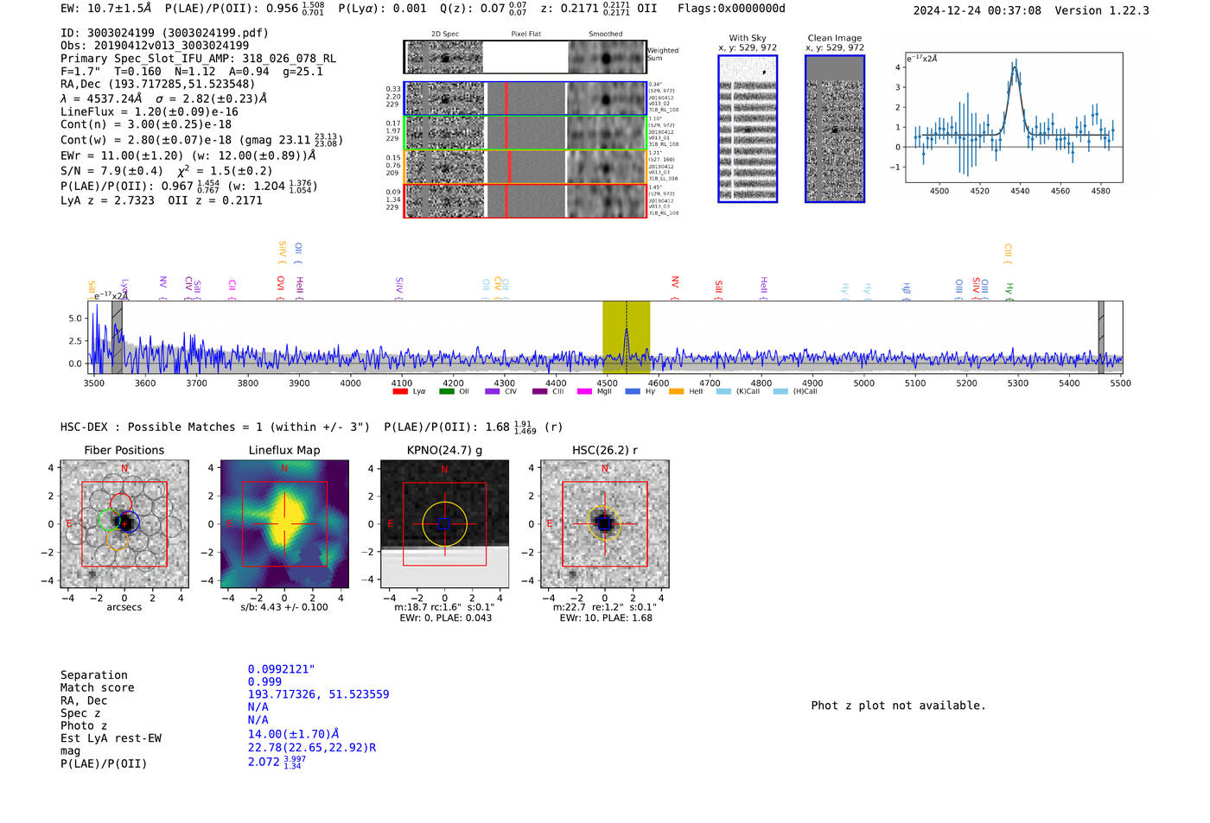The width and height of the screenshot is (1210, 823).
Task: Open the HSC(26.2) r image
Action: (604, 524)
